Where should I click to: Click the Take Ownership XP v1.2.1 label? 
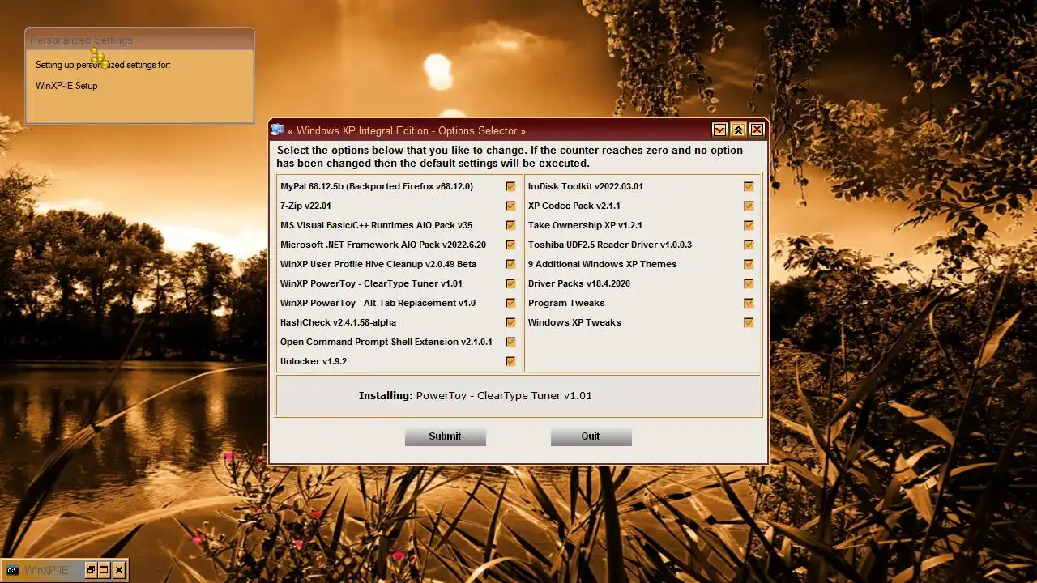(x=585, y=225)
